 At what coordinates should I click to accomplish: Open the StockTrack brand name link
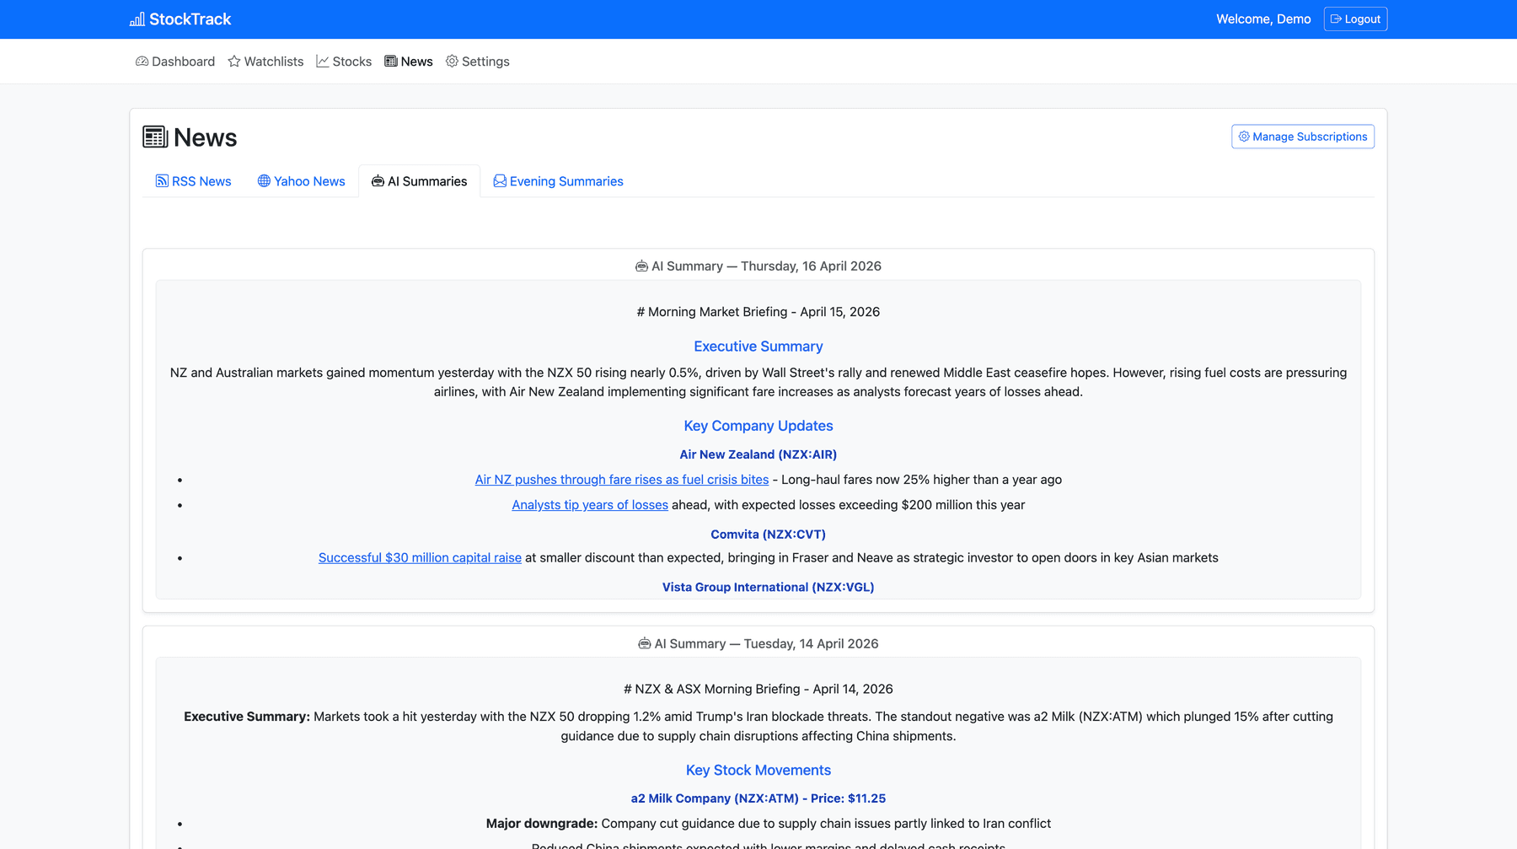coord(180,19)
